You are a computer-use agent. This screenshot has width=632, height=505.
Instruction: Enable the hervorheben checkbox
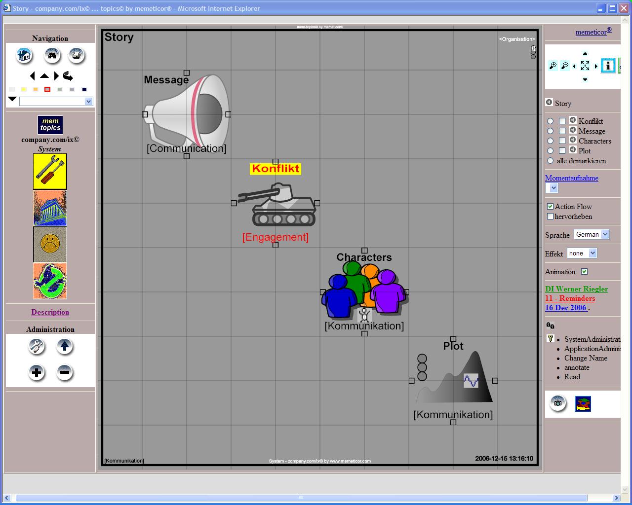coord(550,216)
